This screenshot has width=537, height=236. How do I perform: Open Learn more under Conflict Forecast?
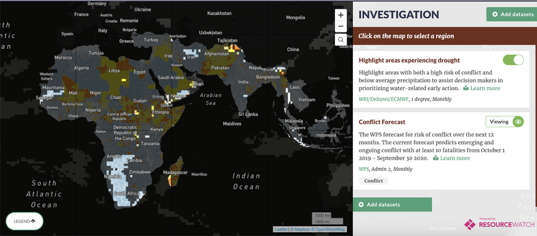(x=452, y=158)
